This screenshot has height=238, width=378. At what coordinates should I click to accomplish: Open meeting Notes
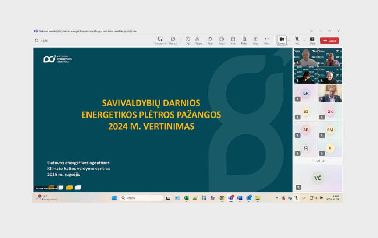tap(244, 41)
